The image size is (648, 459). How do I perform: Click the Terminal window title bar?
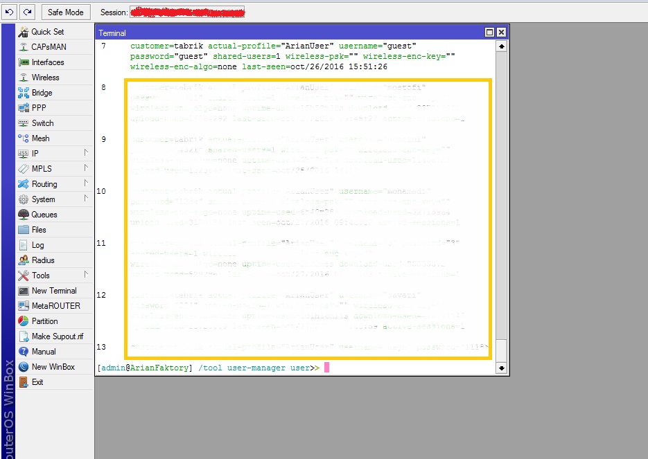pos(289,33)
